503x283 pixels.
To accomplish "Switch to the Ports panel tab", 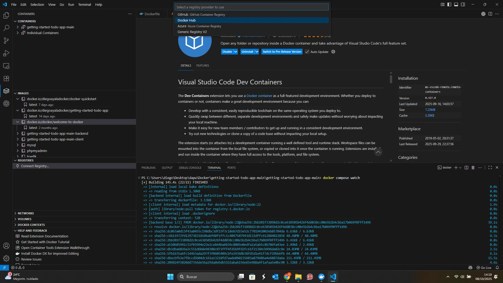I will [x=231, y=168].
